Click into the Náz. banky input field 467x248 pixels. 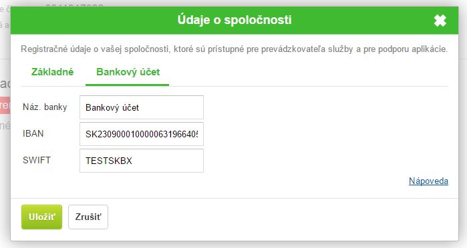tap(142, 107)
